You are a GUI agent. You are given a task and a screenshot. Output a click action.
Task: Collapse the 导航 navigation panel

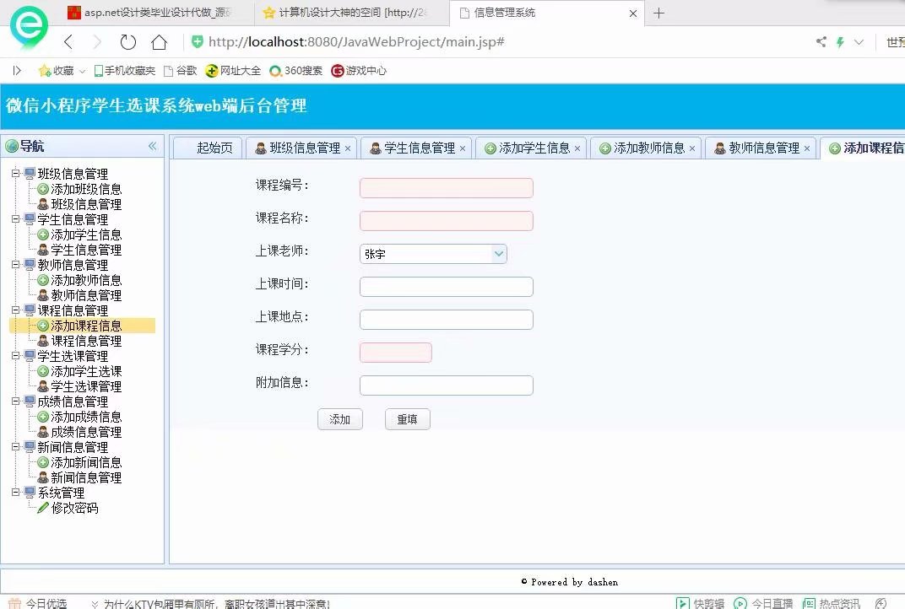[x=153, y=145]
